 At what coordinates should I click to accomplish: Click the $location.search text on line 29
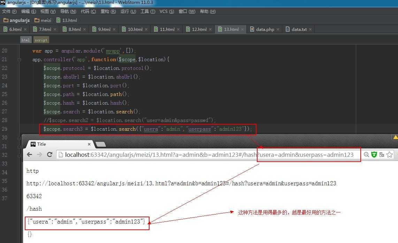(113, 129)
